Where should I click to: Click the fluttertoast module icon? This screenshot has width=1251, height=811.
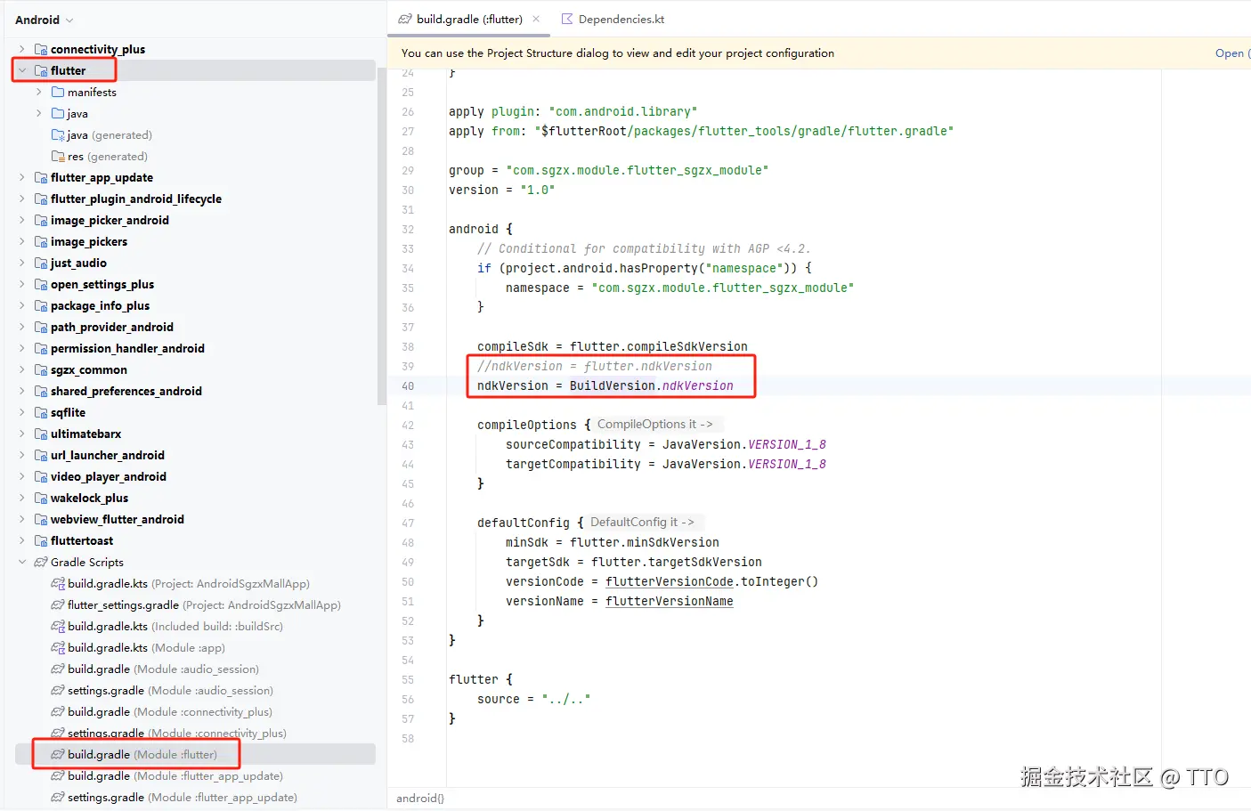coord(41,540)
